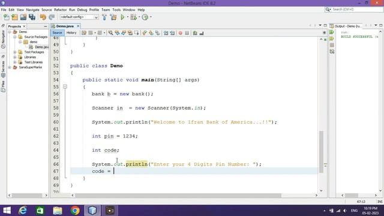
Task: Click the Re-run green arrow in Output panel
Action: tap(332, 32)
